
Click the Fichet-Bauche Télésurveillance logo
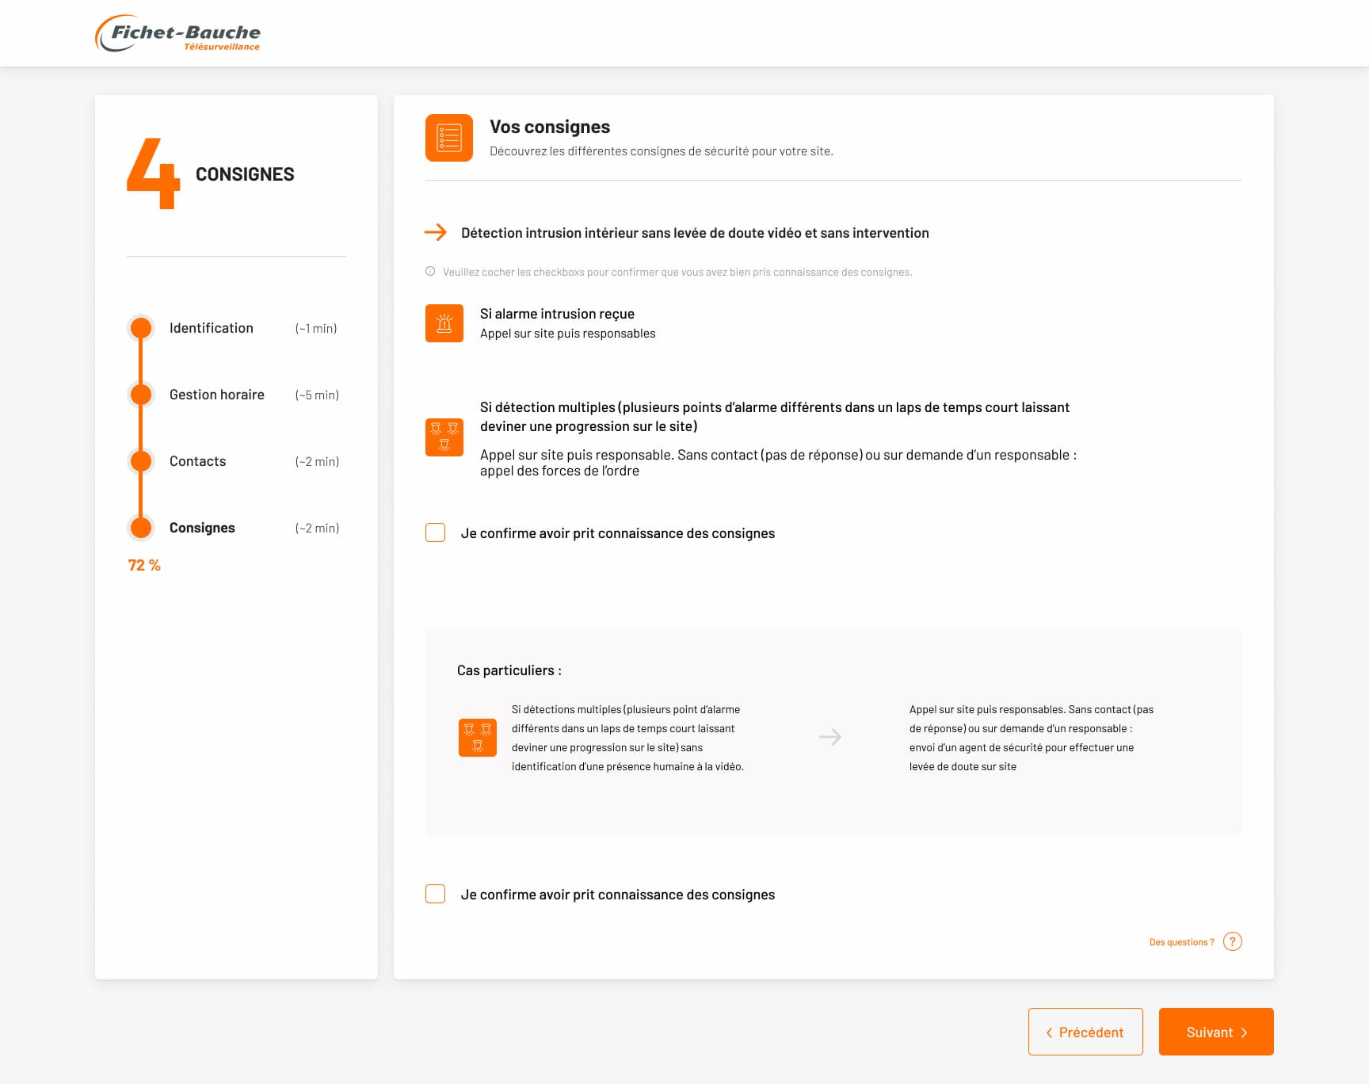(178, 34)
